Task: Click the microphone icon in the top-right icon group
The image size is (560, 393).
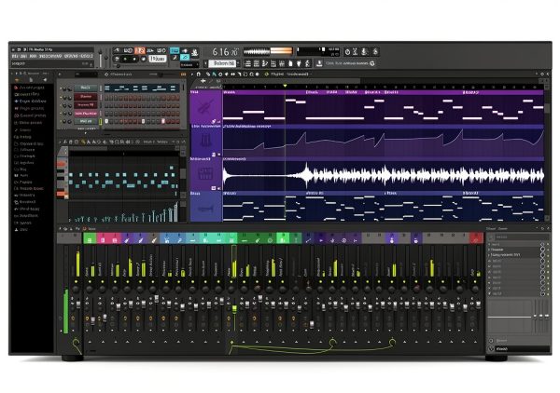Action: coord(364,51)
